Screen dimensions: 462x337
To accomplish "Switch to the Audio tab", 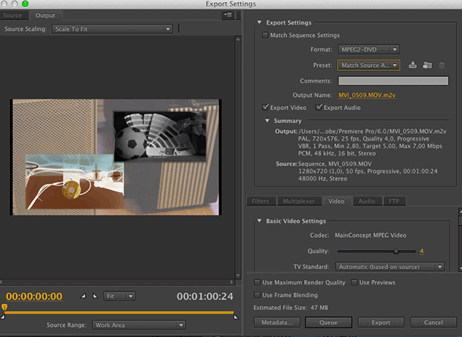I will 367,201.
